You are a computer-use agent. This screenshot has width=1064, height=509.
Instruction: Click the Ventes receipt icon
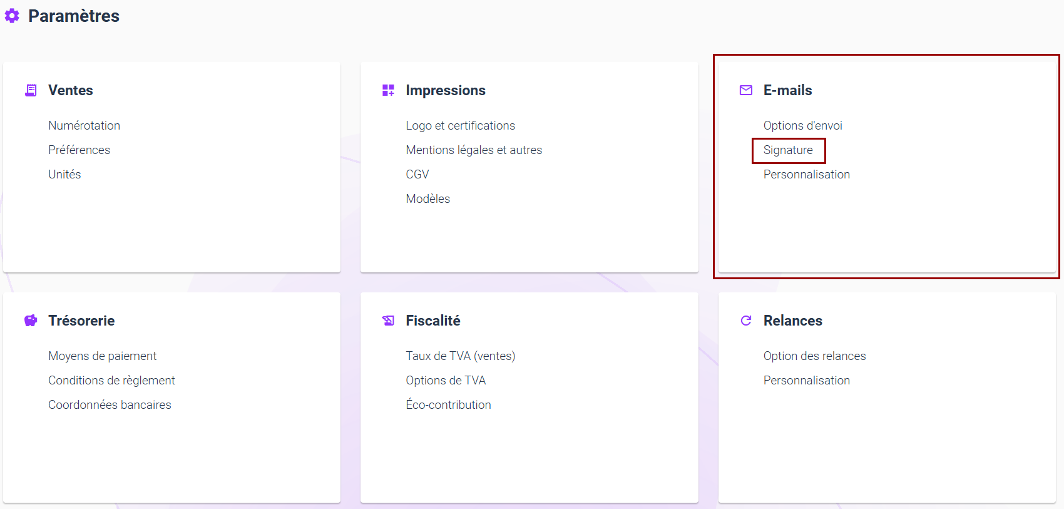31,90
